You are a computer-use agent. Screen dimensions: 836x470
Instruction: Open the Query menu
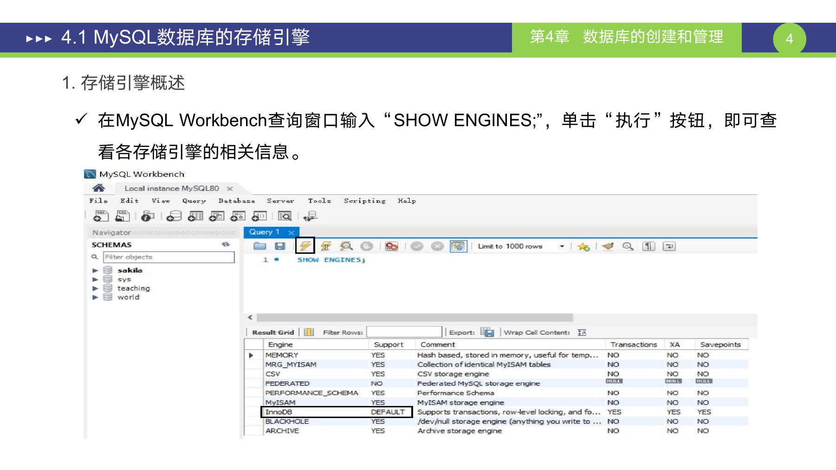pyautogui.click(x=194, y=201)
